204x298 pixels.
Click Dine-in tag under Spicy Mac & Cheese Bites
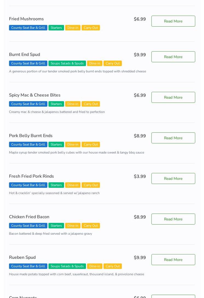pos(73,104)
